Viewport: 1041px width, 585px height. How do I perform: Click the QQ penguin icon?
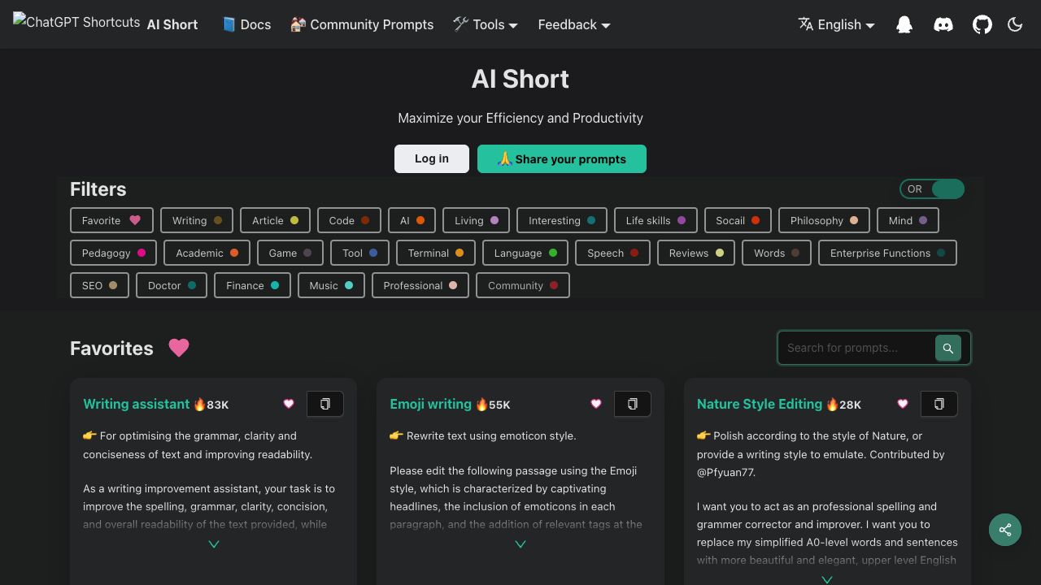click(x=904, y=24)
